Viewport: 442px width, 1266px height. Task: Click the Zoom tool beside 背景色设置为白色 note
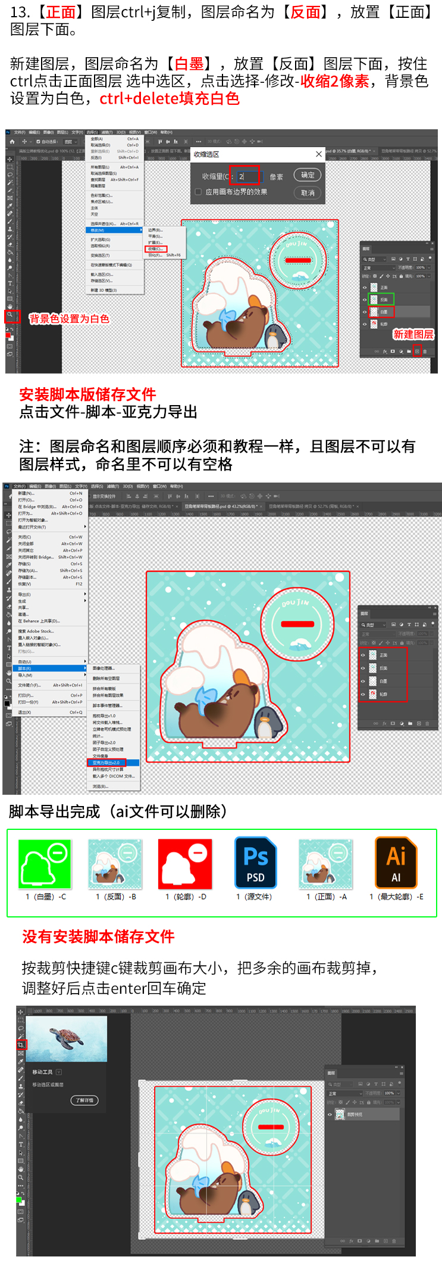pyautogui.click(x=10, y=314)
